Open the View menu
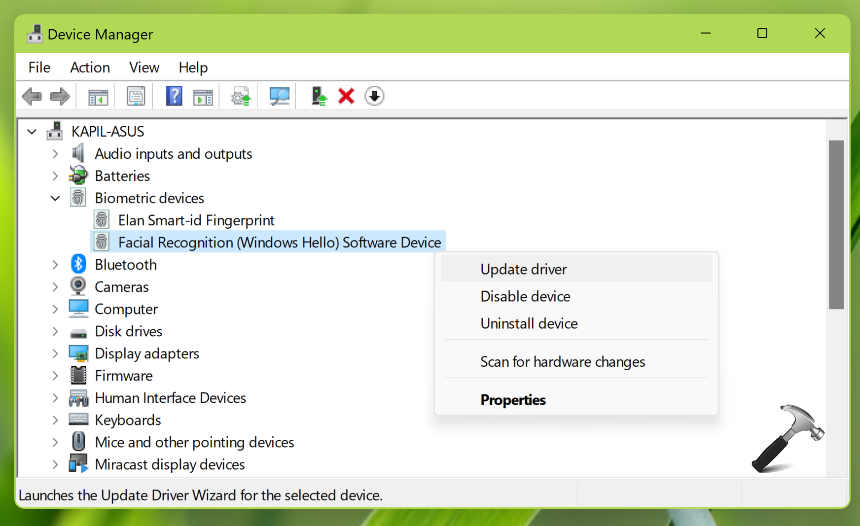 tap(144, 68)
